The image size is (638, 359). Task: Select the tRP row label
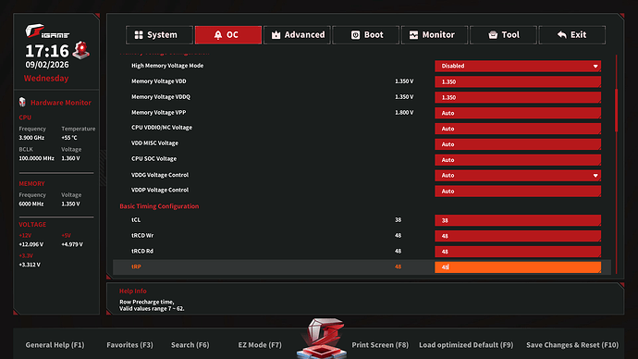coord(136,267)
